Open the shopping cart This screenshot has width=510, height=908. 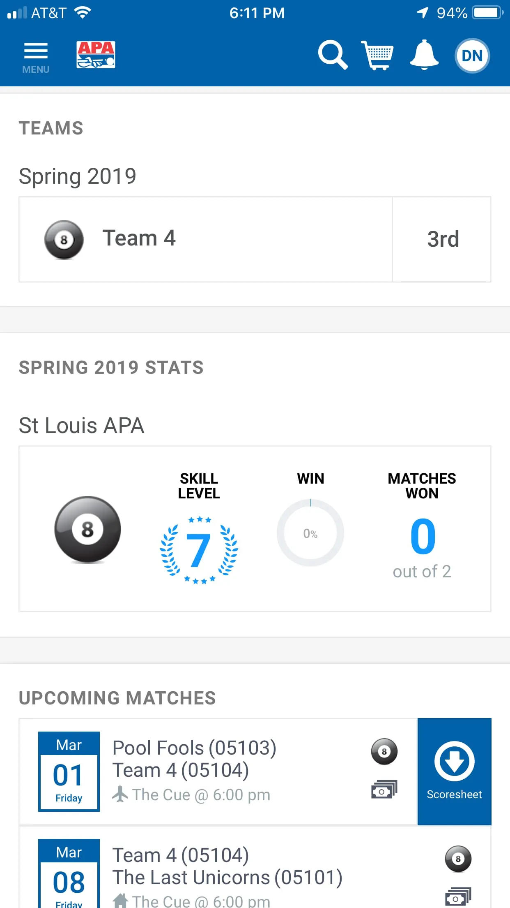(377, 55)
